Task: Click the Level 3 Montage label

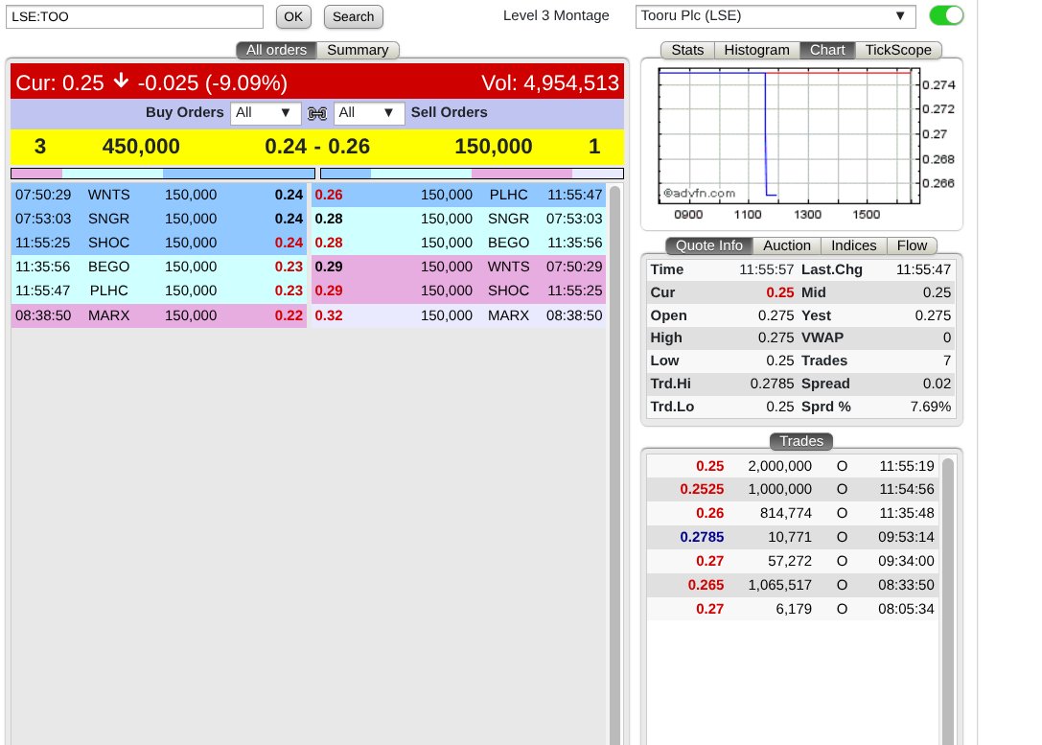Action: coord(556,15)
